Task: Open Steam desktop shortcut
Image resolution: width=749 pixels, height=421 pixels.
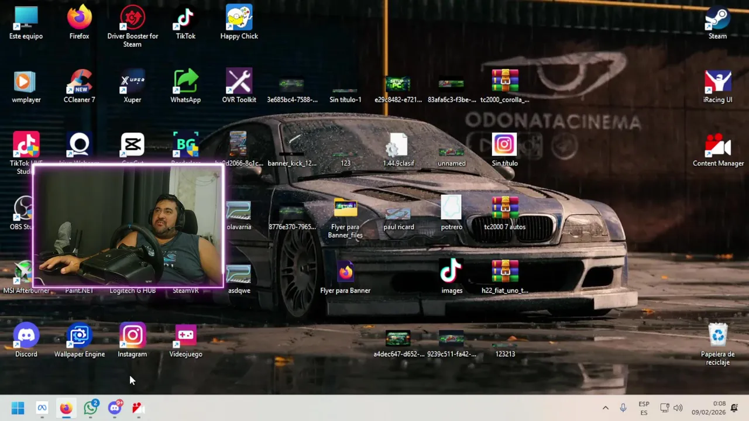Action: 717,22
